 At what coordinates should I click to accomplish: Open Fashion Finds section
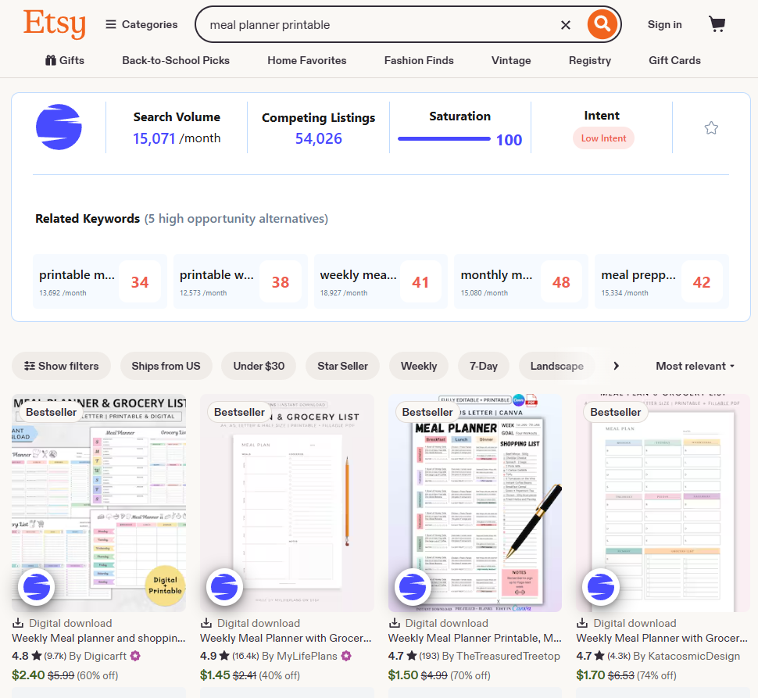click(419, 60)
